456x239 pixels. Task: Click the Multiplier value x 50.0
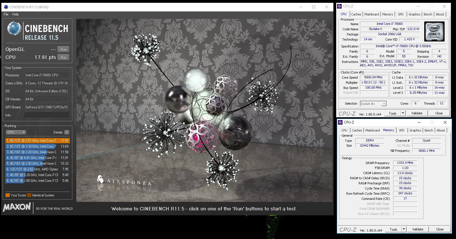tap(373, 83)
